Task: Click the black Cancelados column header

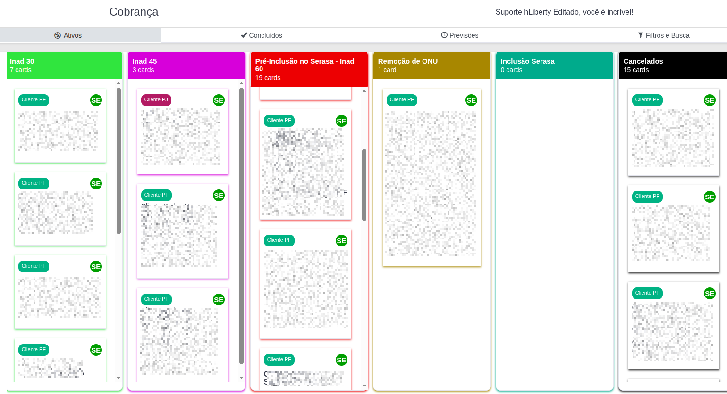Action: [x=672, y=66]
